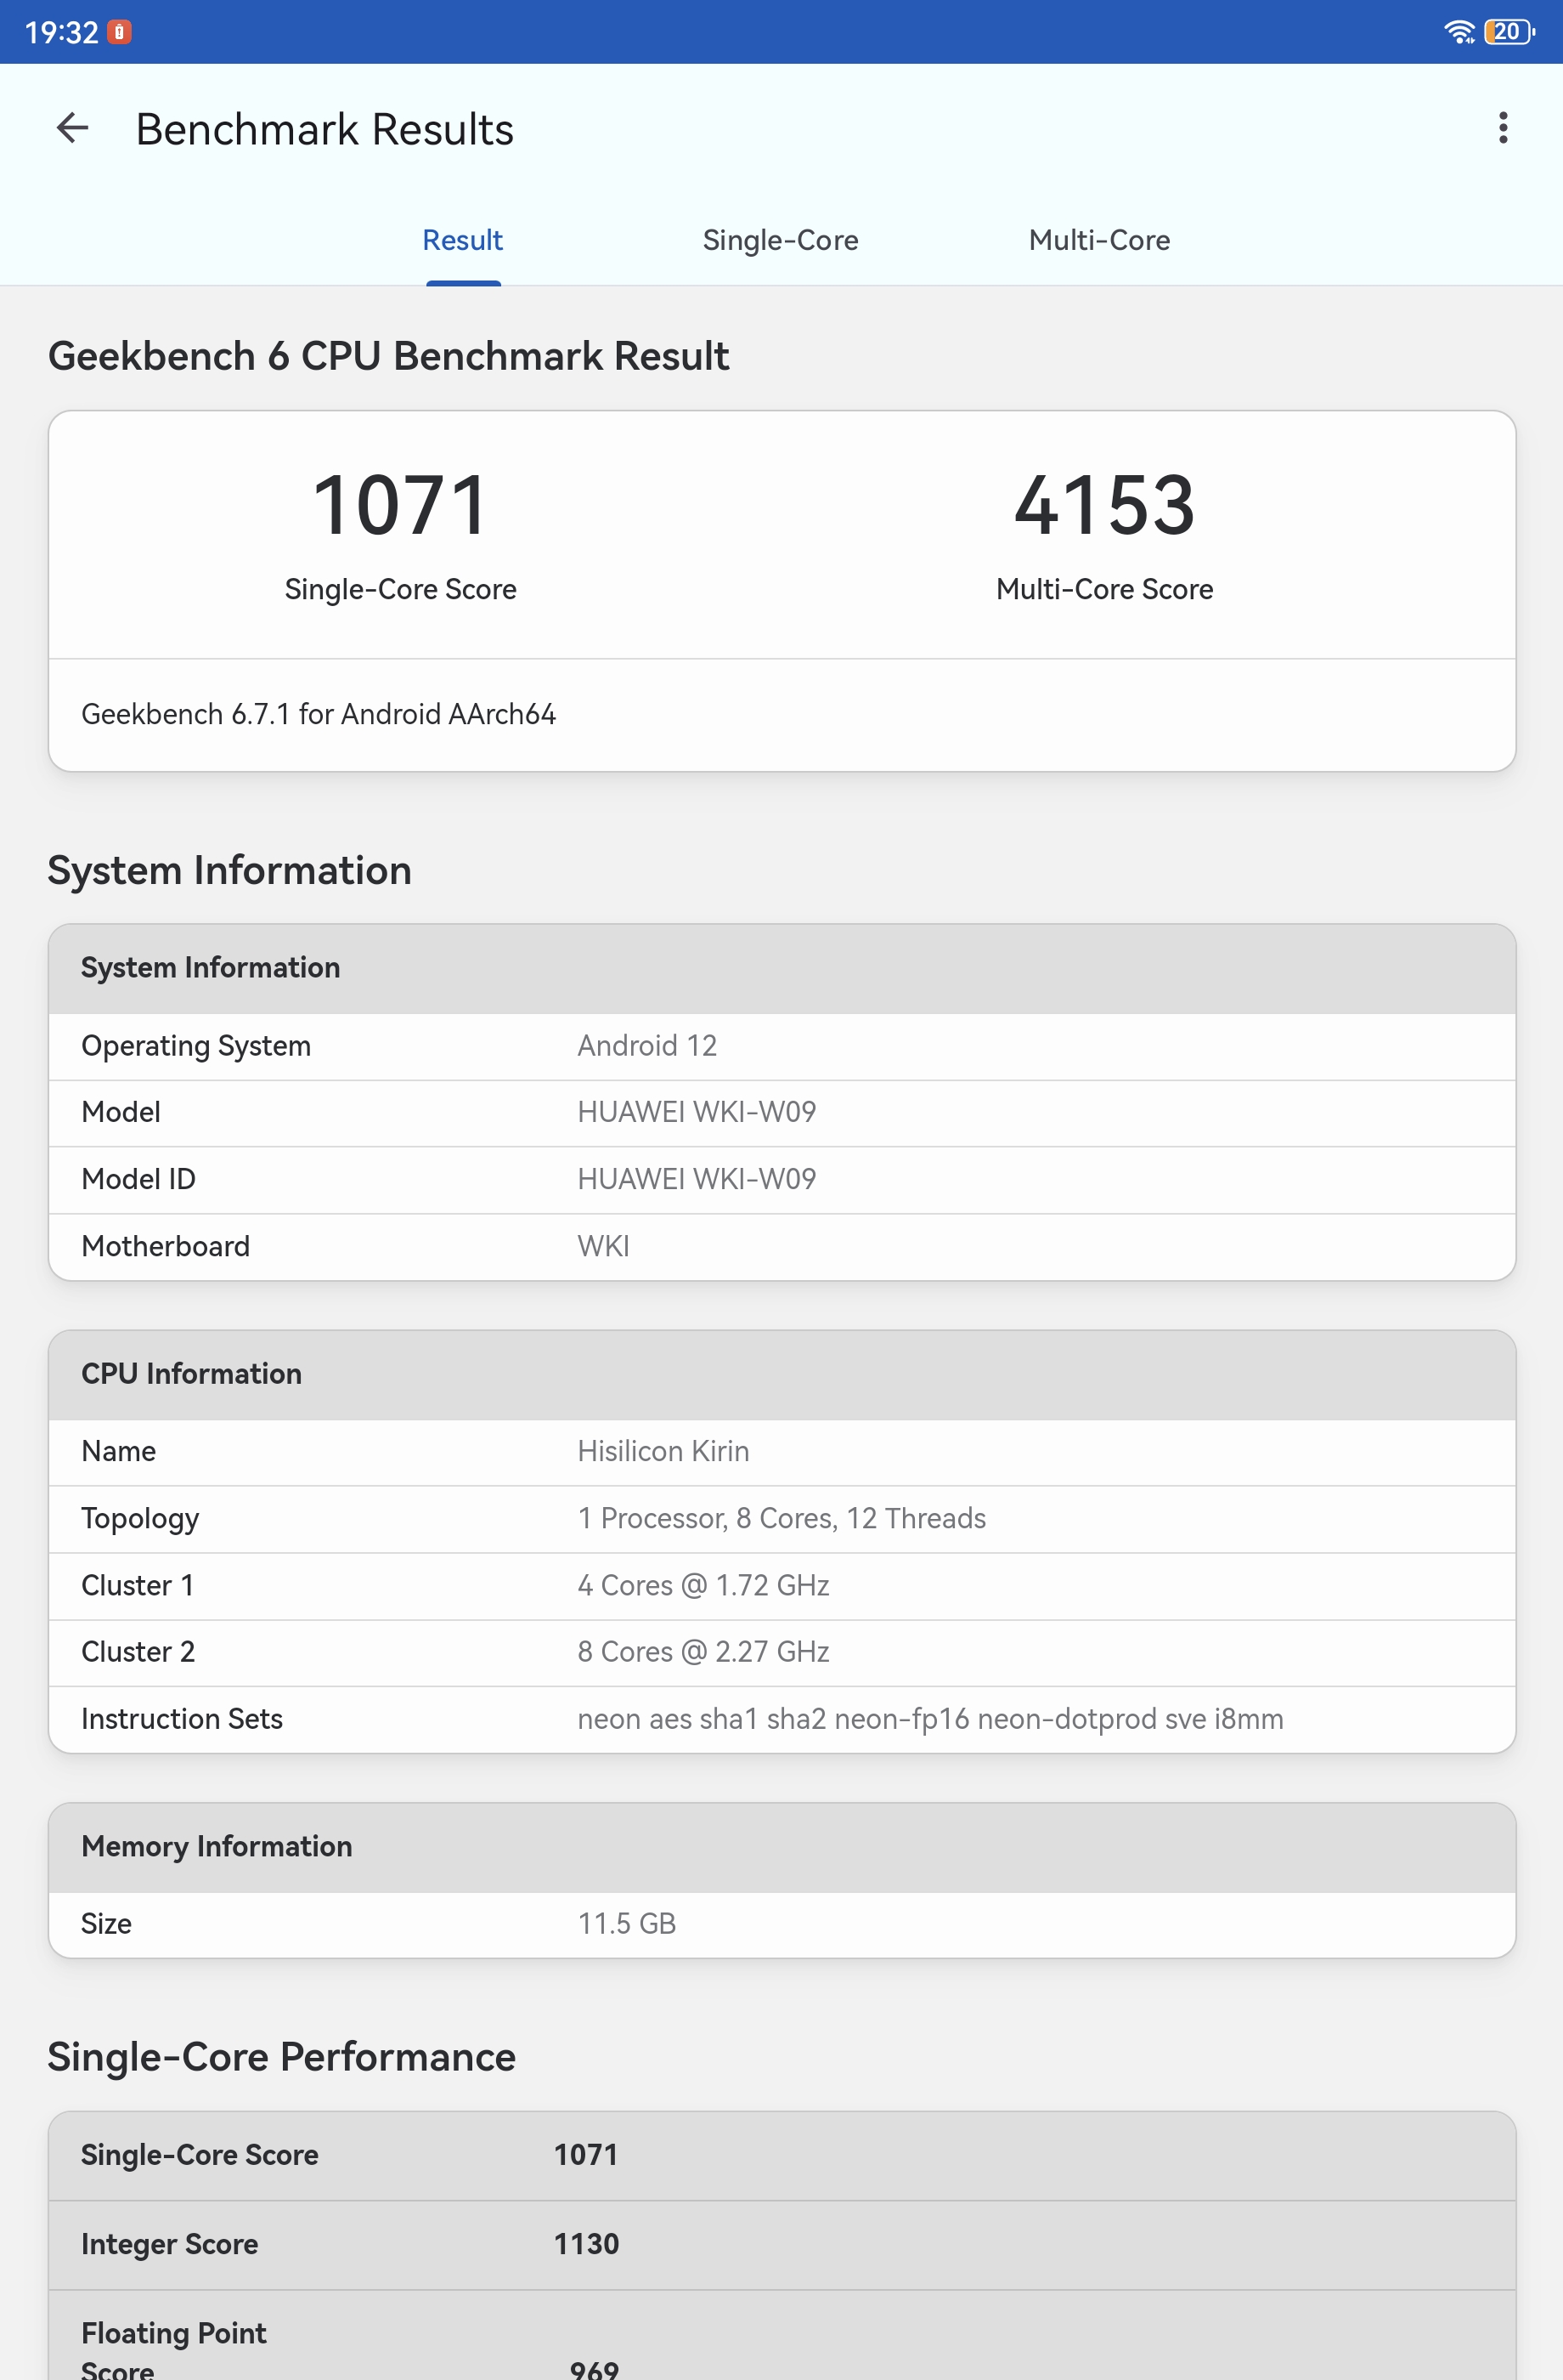Tap the 19:32 clock in status bar
The height and width of the screenshot is (2380, 1563).
tap(62, 32)
